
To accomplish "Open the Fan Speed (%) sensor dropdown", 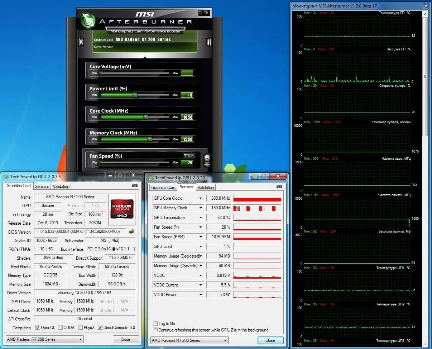I will click(x=201, y=227).
